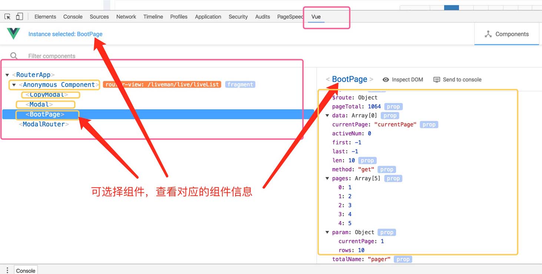
Task: Click the search magnifier icon
Action: coord(14,56)
